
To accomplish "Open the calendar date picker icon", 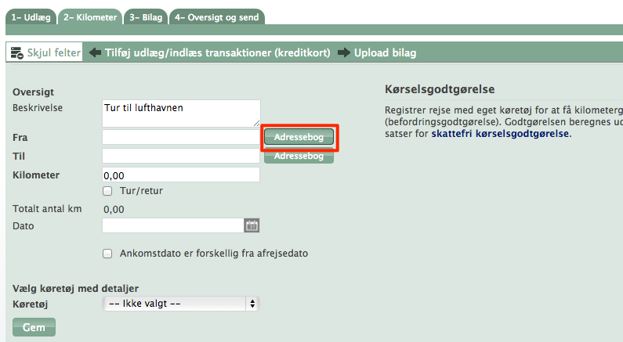I will click(x=252, y=225).
